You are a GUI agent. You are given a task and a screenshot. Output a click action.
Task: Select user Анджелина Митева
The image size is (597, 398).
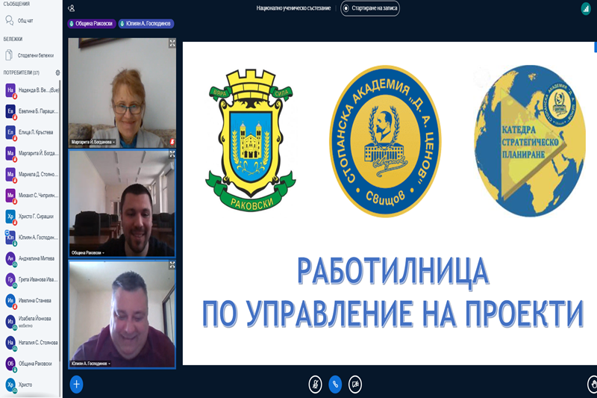tap(31, 258)
